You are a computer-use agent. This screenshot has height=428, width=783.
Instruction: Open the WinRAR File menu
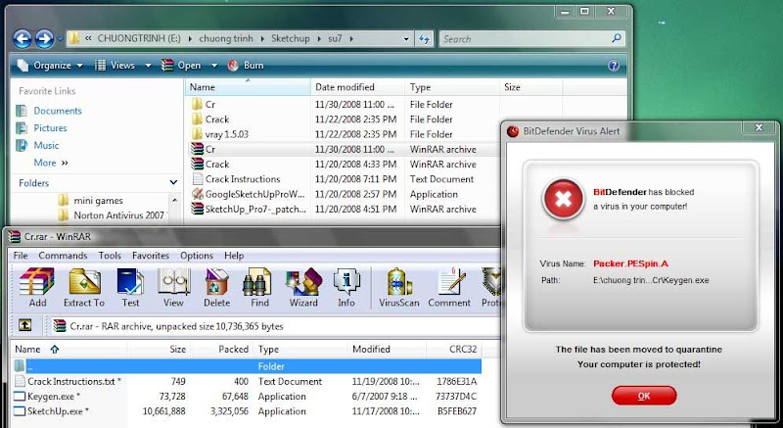coord(21,256)
